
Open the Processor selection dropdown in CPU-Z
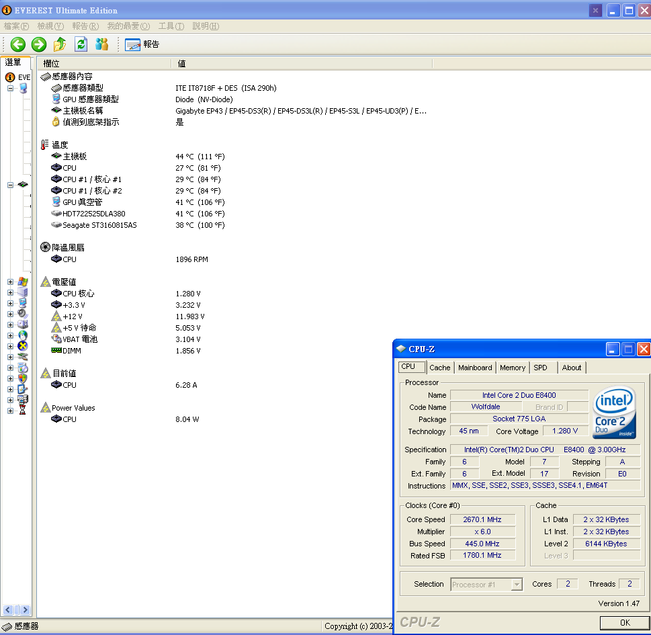click(x=516, y=585)
